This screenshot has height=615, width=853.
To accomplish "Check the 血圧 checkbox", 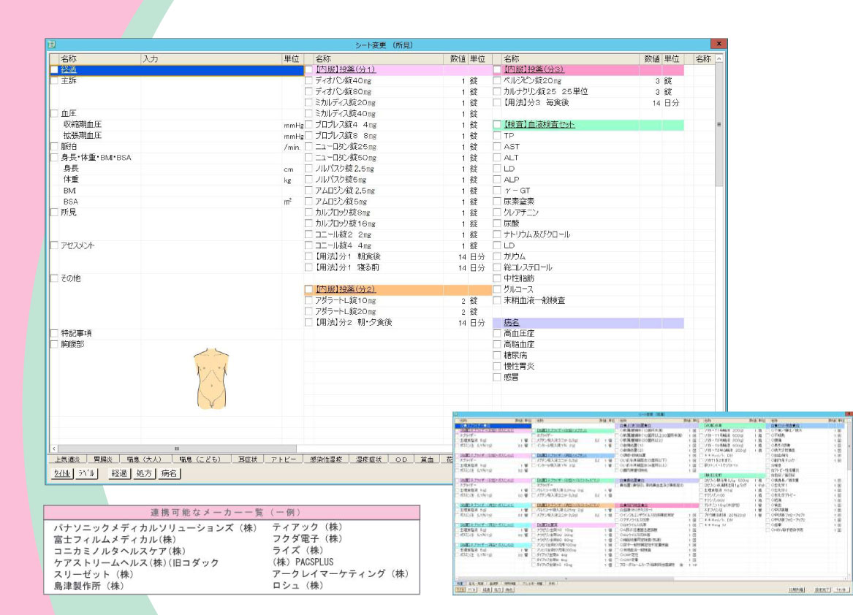I will pos(54,114).
